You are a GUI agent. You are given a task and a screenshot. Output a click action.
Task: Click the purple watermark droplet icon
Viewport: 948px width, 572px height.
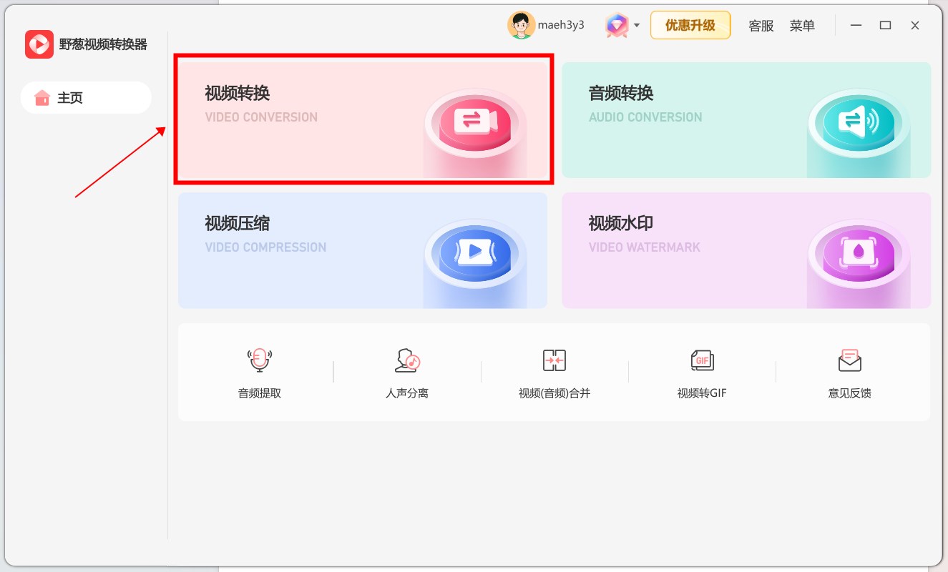[x=859, y=251]
